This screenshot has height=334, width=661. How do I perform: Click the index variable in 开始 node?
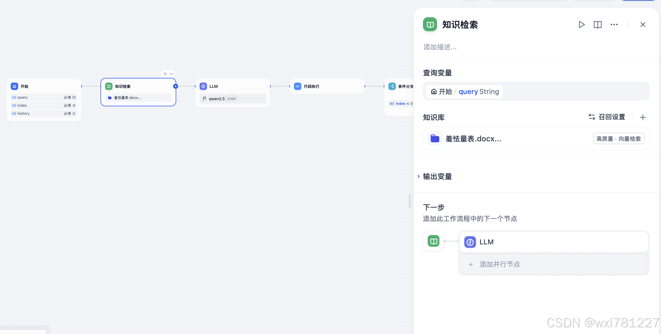click(44, 105)
